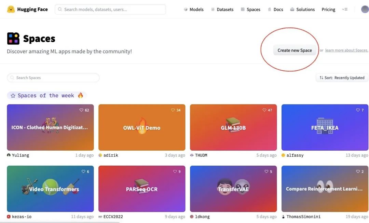Open THUDM organization profile

201,155
